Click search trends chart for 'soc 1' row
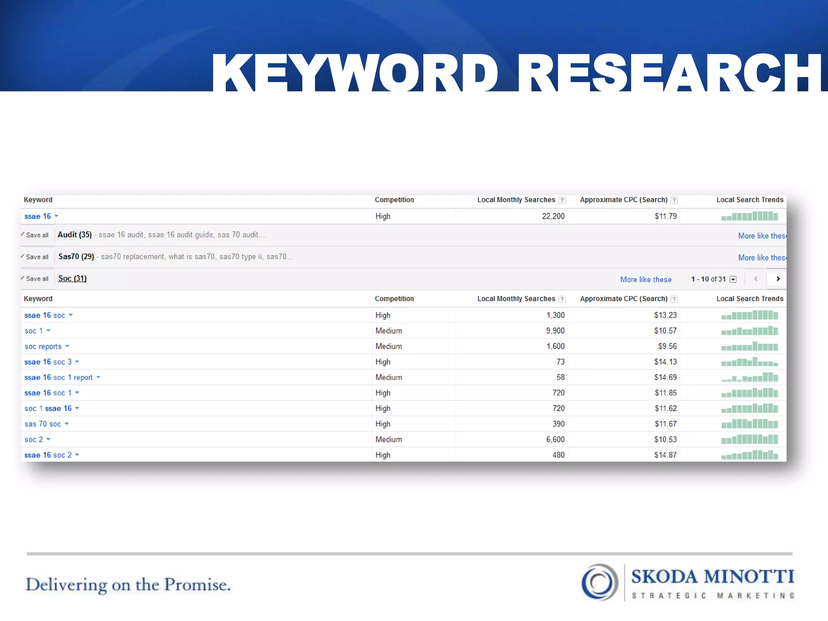Viewport: 828px width, 621px height. (750, 331)
